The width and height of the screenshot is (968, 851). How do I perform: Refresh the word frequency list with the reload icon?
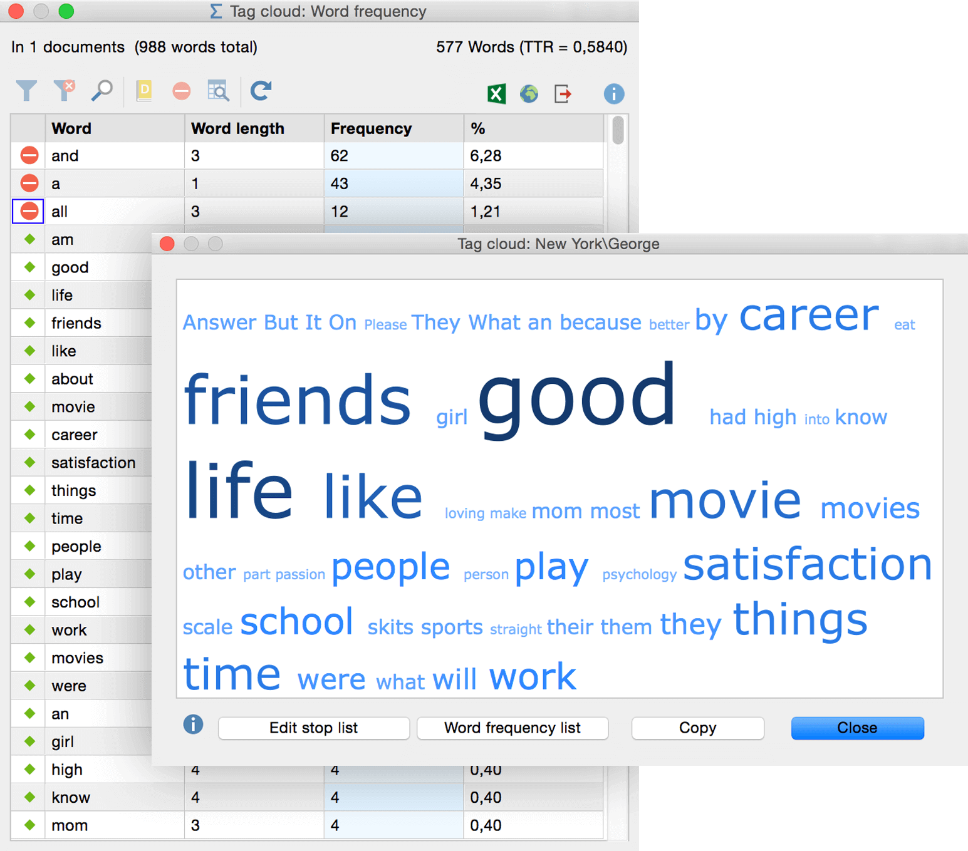pyautogui.click(x=261, y=91)
